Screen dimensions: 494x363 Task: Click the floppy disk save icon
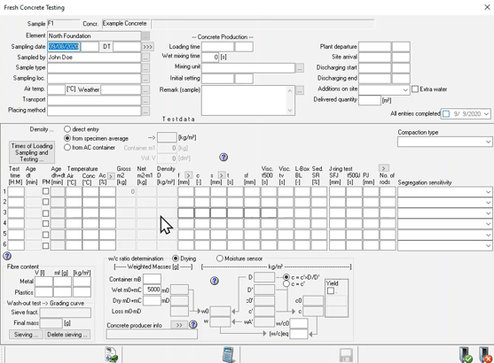pyautogui.click(x=346, y=355)
